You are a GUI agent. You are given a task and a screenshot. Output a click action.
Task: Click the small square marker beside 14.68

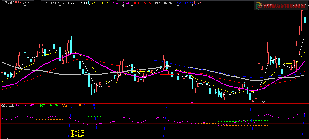pos(253,101)
